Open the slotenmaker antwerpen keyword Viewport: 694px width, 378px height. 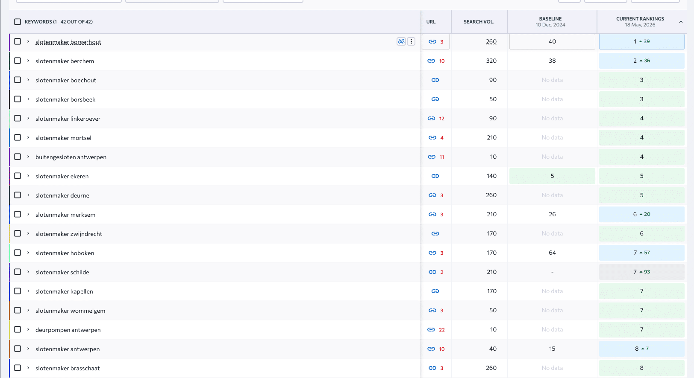click(x=68, y=349)
